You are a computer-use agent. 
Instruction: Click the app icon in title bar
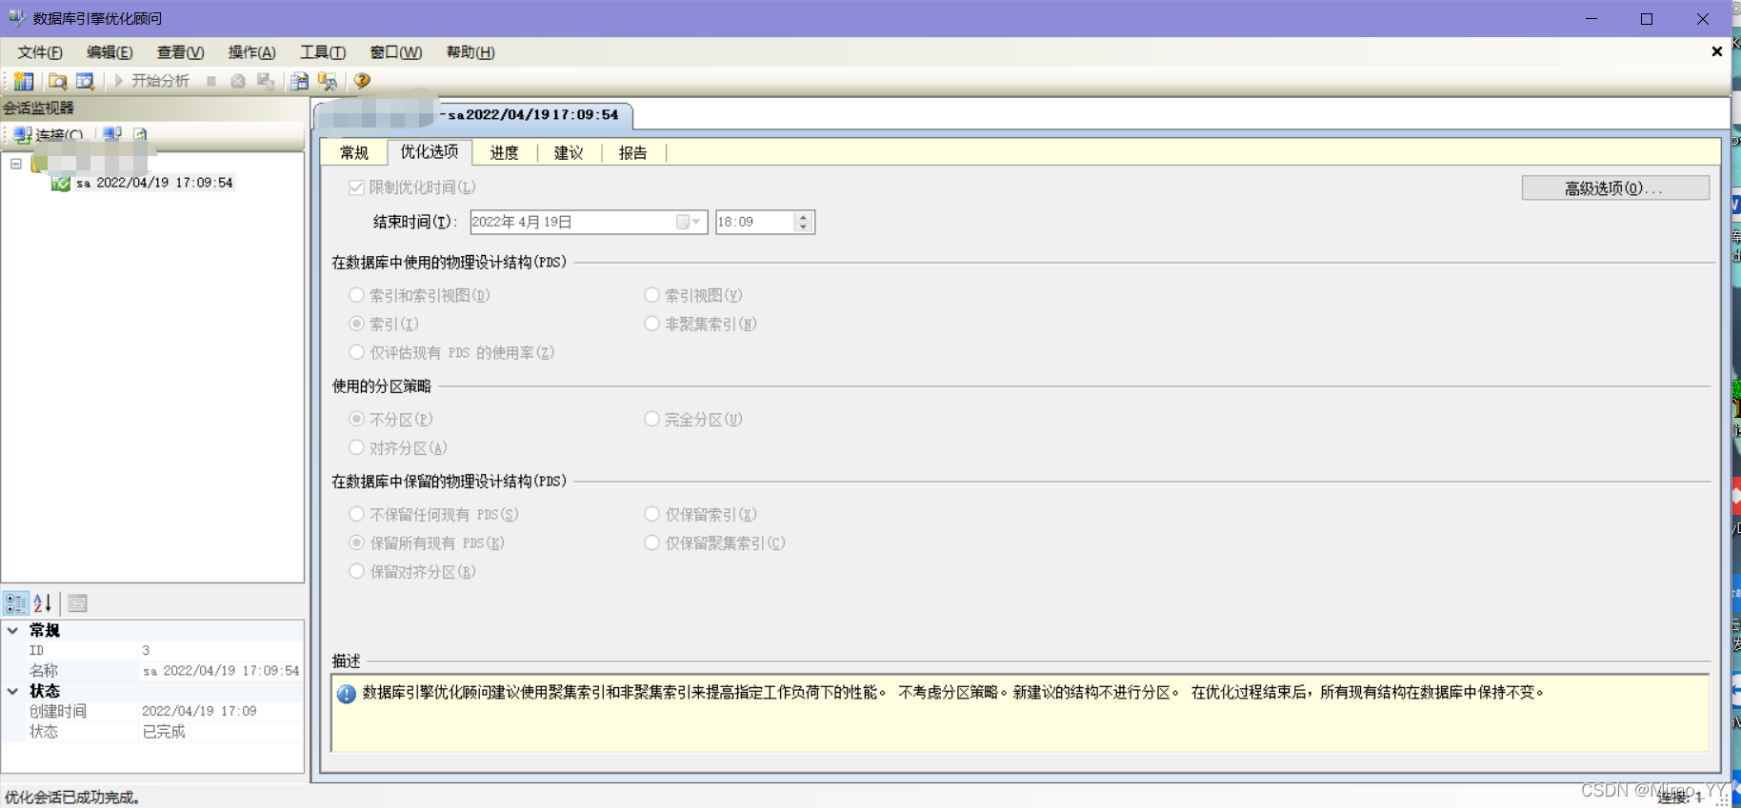[17, 18]
